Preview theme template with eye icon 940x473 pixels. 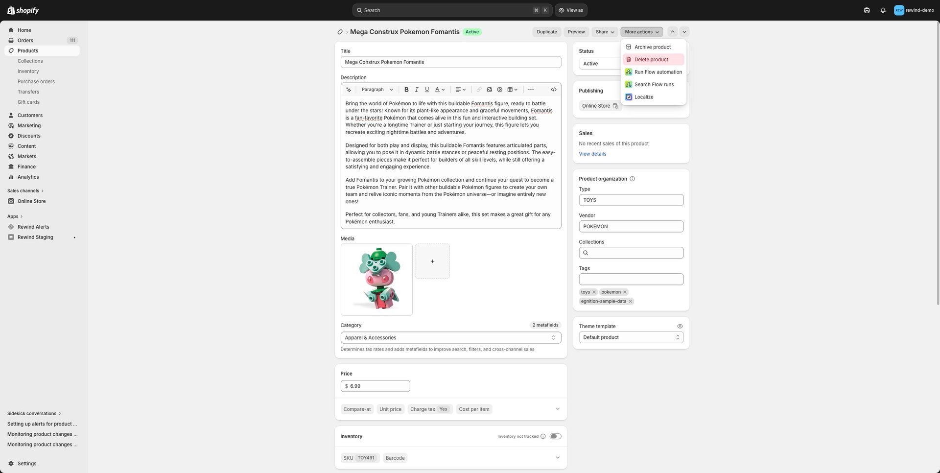click(x=680, y=326)
